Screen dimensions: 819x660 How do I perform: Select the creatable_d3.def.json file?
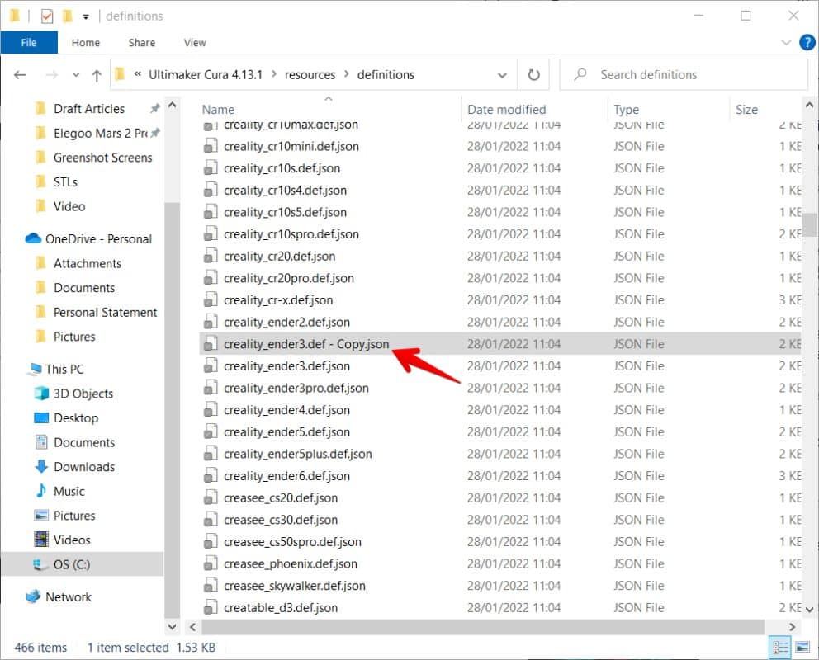click(500, 607)
